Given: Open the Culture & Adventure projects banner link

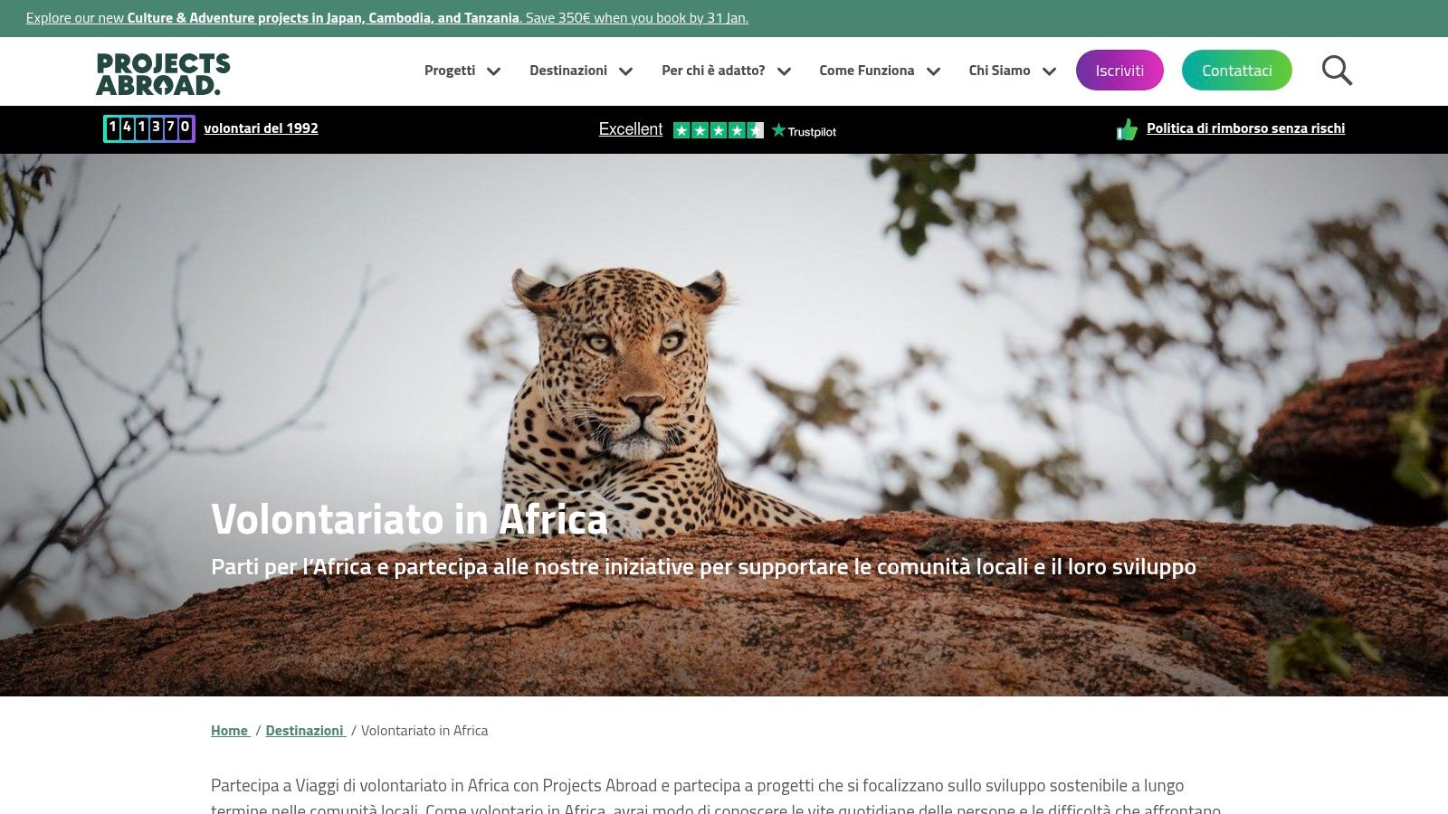Looking at the screenshot, I should click(387, 18).
